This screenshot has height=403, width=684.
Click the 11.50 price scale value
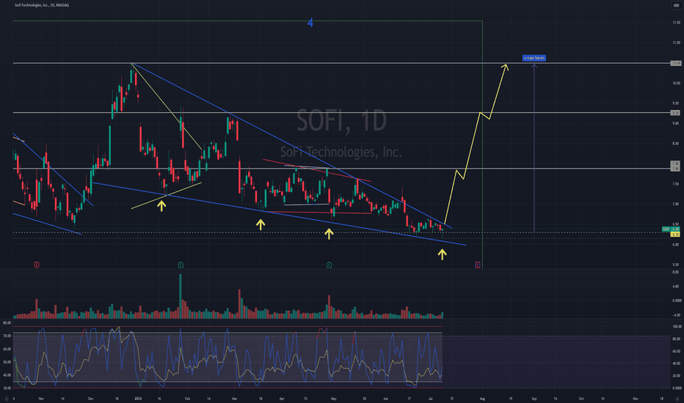pos(676,23)
